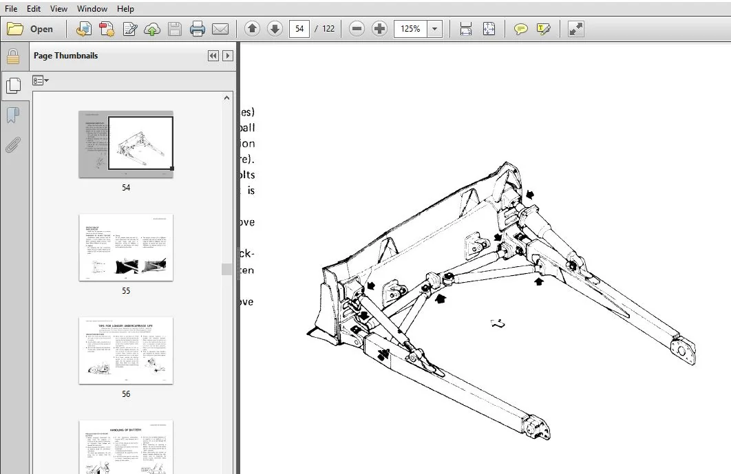The width and height of the screenshot is (731, 474).
Task: Click the label 55 under the thumbnail
Action: click(126, 291)
